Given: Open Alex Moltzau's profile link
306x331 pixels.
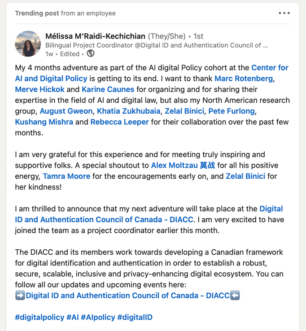Looking at the screenshot, I should (183, 165).
